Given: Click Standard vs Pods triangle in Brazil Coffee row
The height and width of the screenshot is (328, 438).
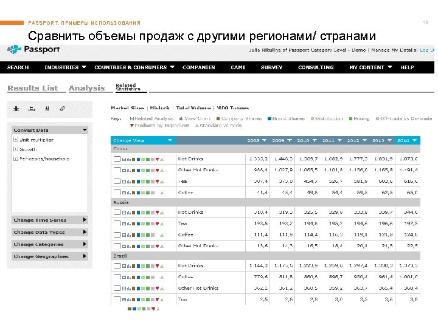Looking at the screenshot, I should coord(162,277).
